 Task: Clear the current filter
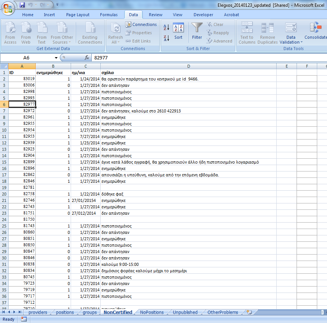215,24
